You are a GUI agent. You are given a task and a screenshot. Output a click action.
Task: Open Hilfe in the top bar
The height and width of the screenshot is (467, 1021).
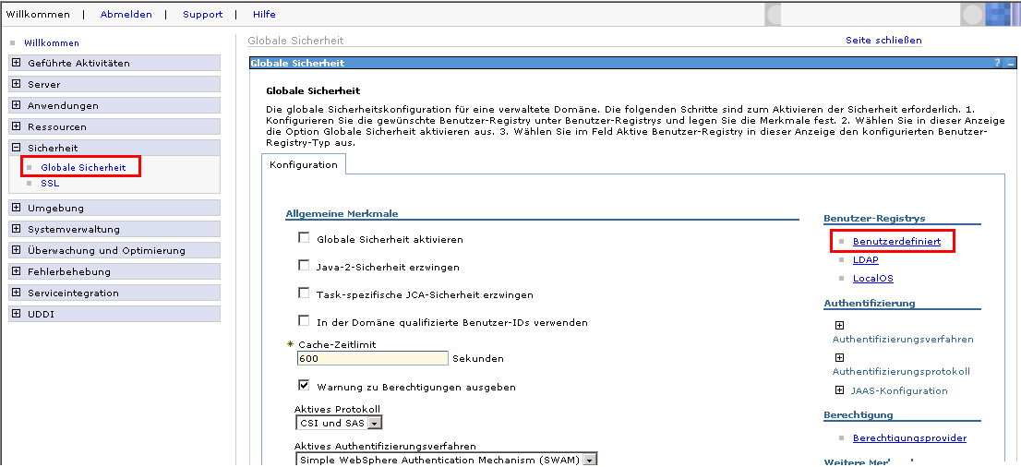[x=264, y=15]
